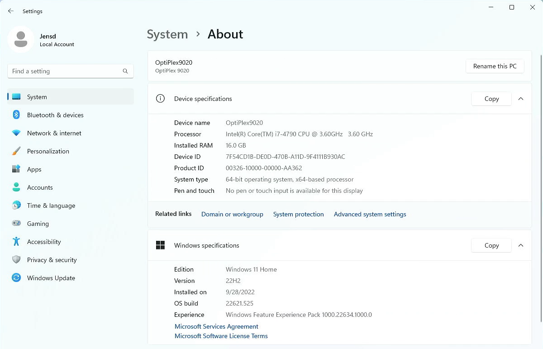Open Time & language settings
This screenshot has height=349, width=543.
[x=51, y=206]
